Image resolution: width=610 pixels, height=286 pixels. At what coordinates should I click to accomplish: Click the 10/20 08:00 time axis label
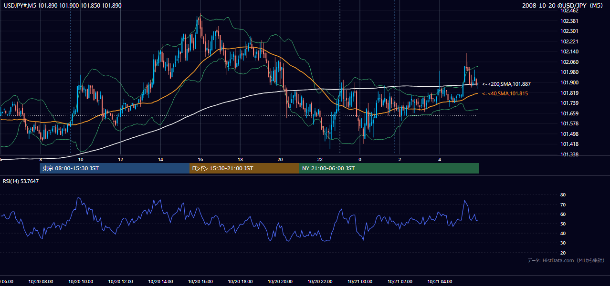[41, 282]
